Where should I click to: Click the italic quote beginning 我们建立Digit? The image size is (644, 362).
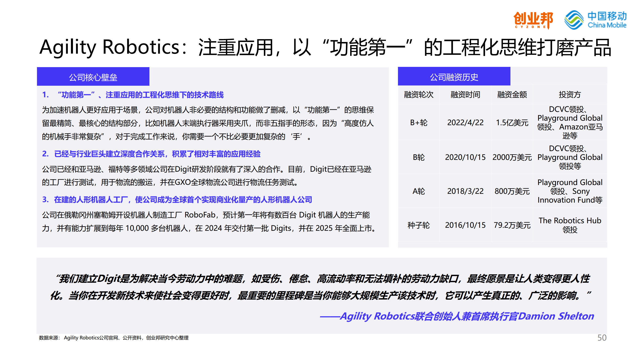pyautogui.click(x=321, y=287)
